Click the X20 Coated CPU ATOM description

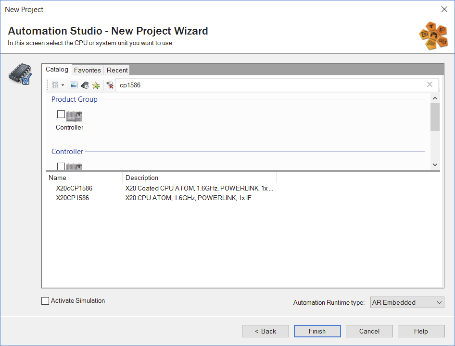(199, 188)
